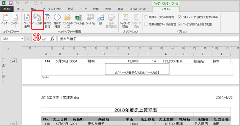Click the ページ数 total pages icon

pyautogui.click(x=37, y=20)
